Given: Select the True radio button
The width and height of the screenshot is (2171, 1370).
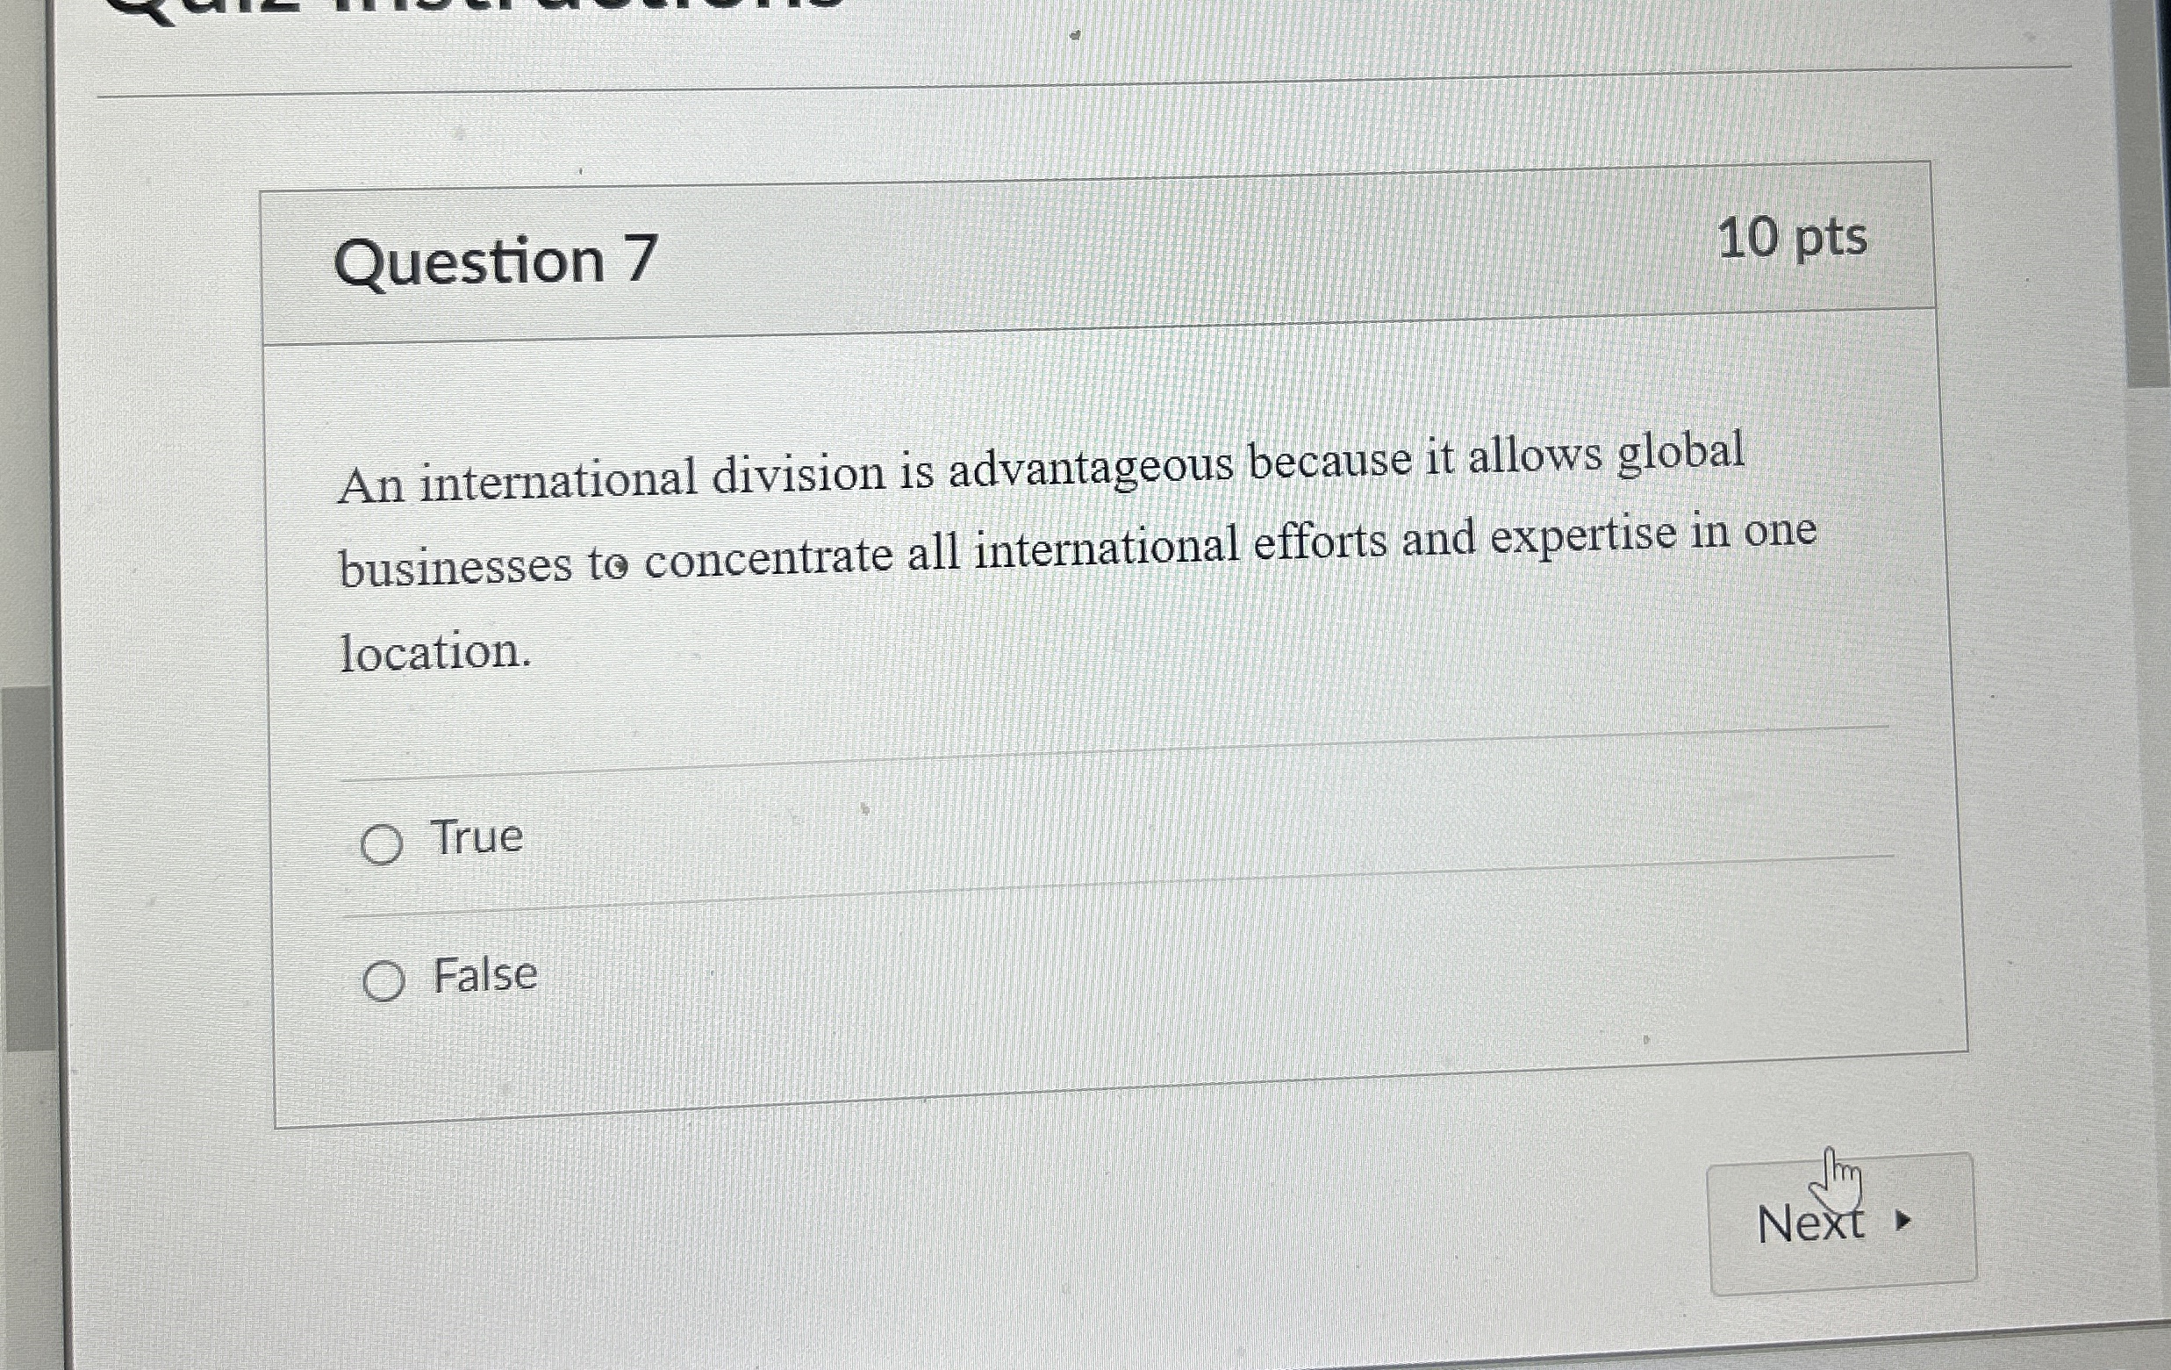Looking at the screenshot, I should (x=381, y=845).
